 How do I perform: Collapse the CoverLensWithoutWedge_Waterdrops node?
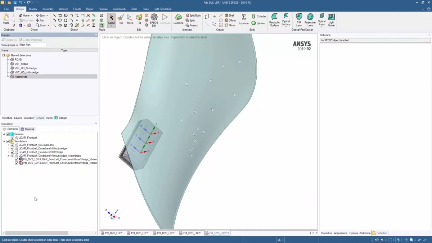click(8, 156)
